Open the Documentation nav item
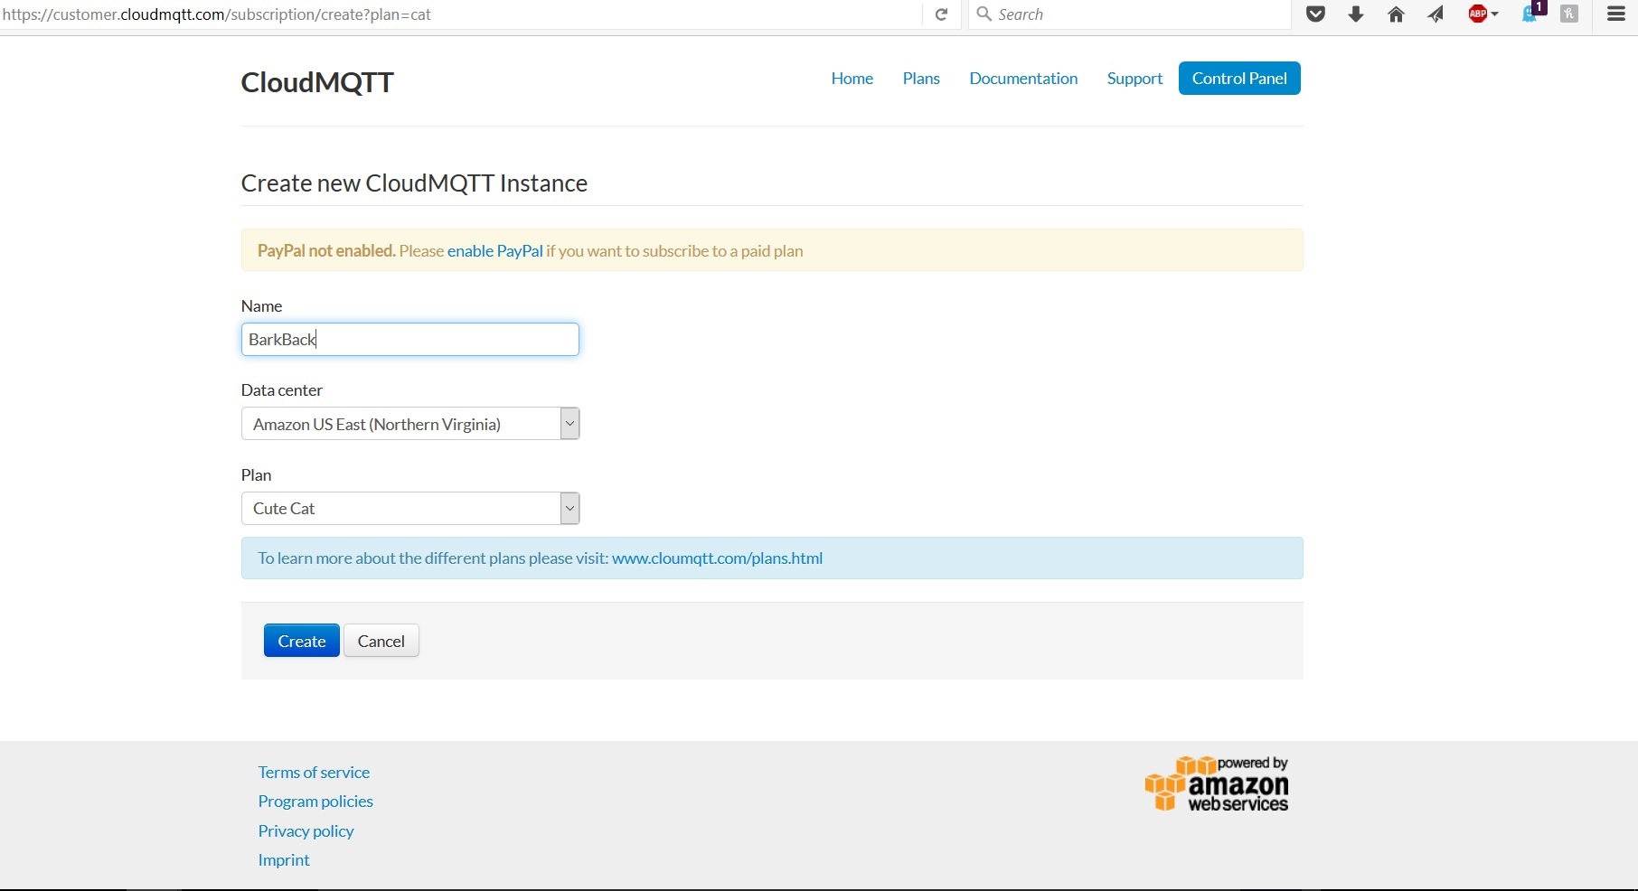The height and width of the screenshot is (891, 1638). (1023, 79)
